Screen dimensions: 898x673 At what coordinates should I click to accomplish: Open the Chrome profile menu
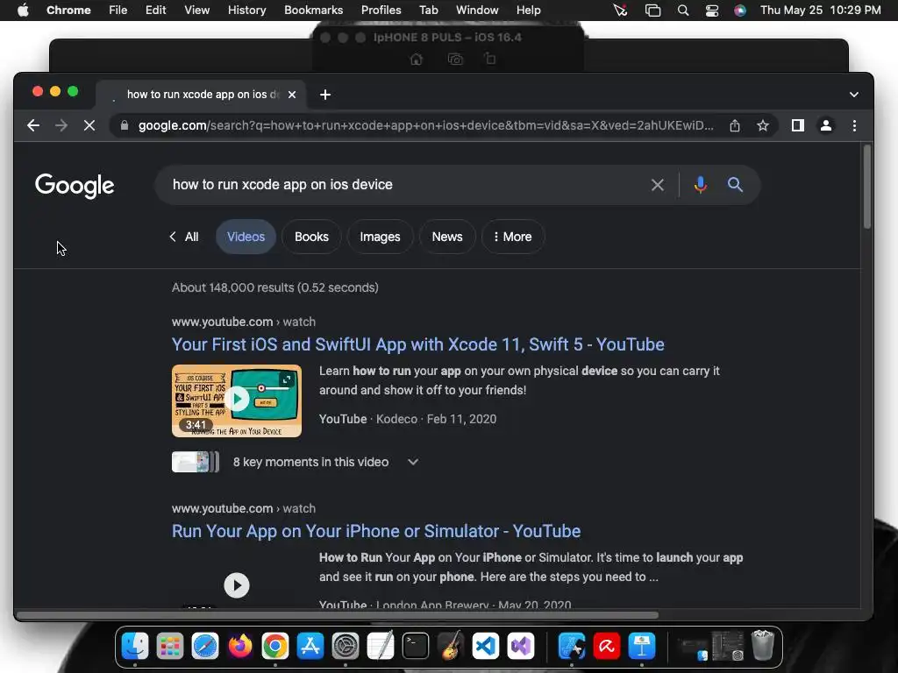[x=826, y=125]
